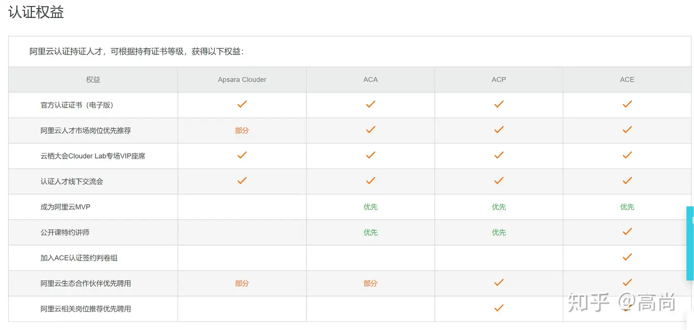The height and width of the screenshot is (330, 694).
Task: Click the Apsara Clouder checkmark for 云栖大会 VIP座席
Action: pyautogui.click(x=242, y=155)
